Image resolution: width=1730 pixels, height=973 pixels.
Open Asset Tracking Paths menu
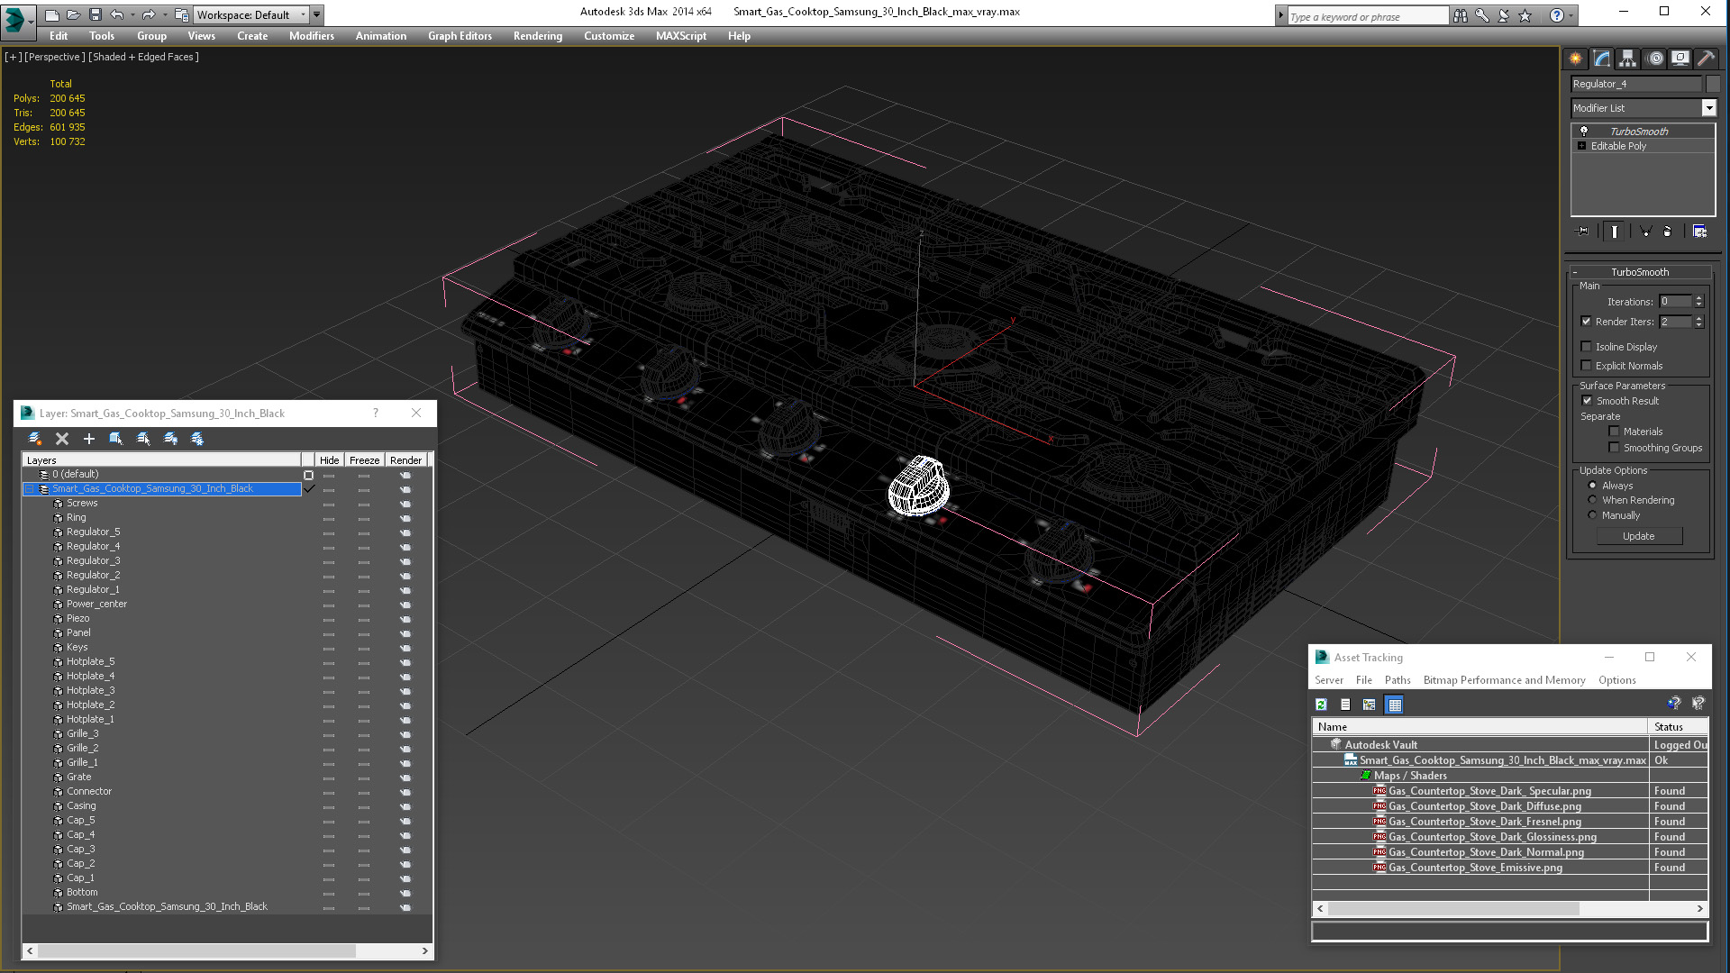tap(1398, 680)
